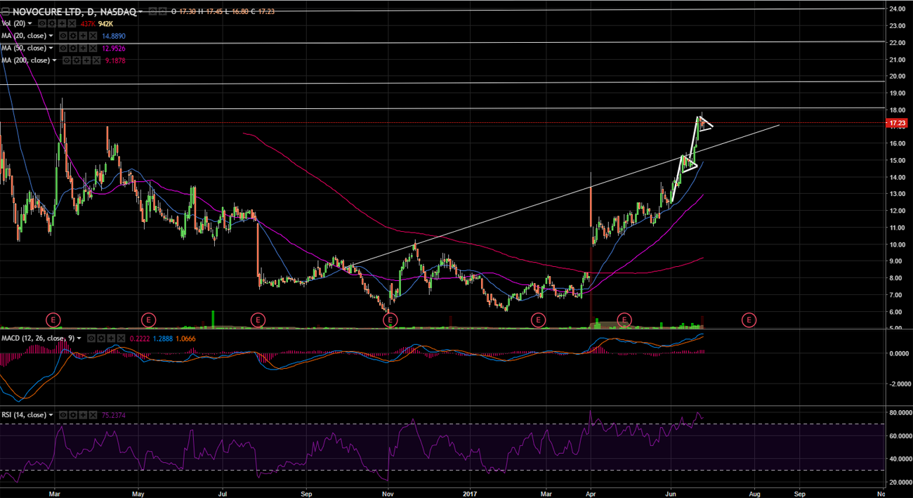Image resolution: width=913 pixels, height=498 pixels.
Task: Delete MA (200, close) with X icon
Action: point(96,60)
